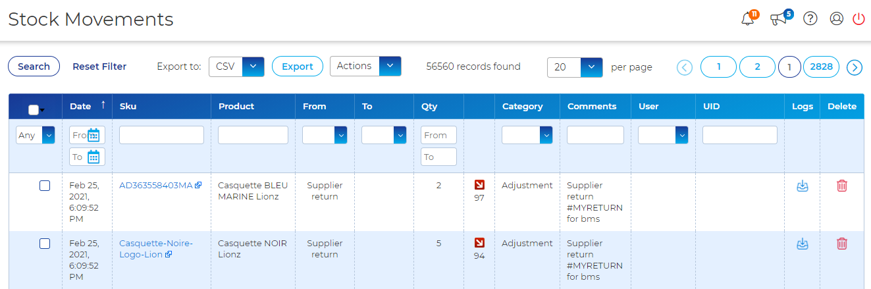Expand the Export to CSV format dropdown
Screen dimensions: 871x289
point(253,66)
